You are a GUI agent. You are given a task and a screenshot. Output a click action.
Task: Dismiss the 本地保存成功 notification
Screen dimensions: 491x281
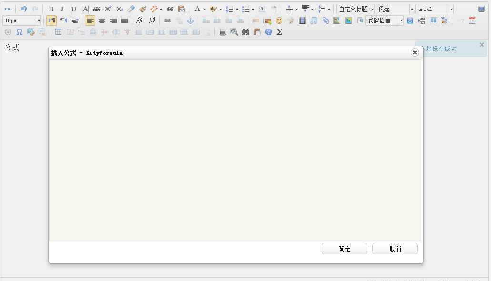coord(482,45)
